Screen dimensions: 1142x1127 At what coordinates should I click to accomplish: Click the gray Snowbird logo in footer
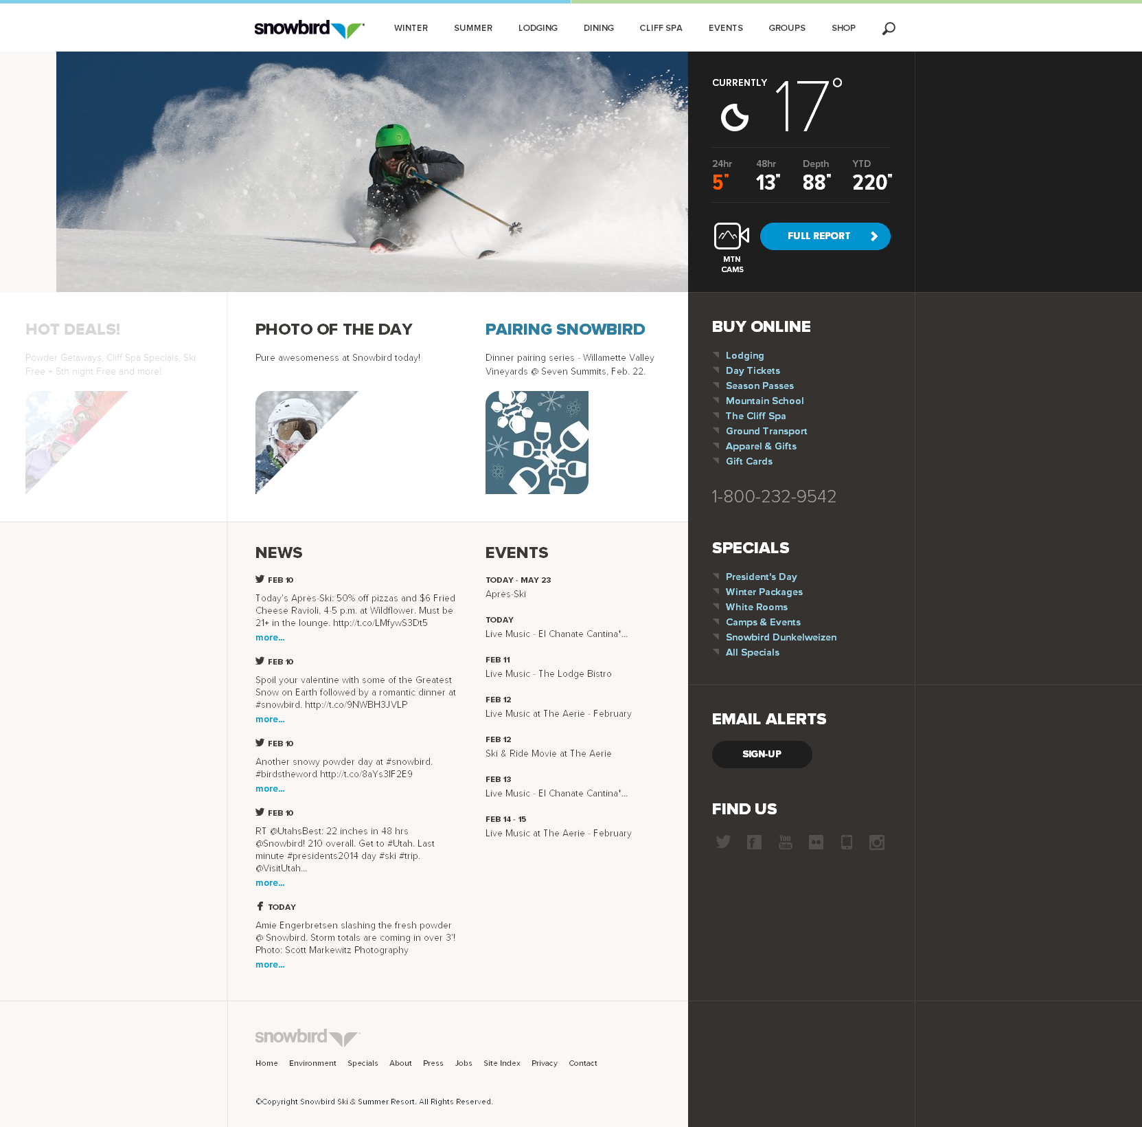(308, 1037)
